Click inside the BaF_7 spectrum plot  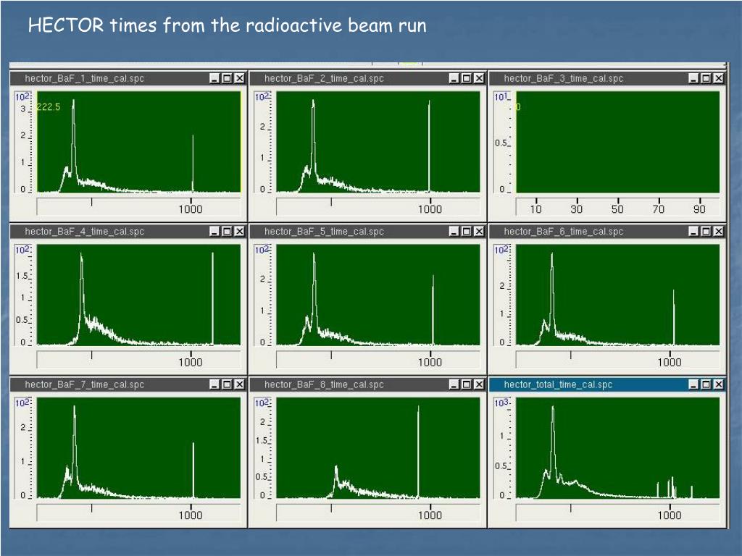tap(138, 447)
